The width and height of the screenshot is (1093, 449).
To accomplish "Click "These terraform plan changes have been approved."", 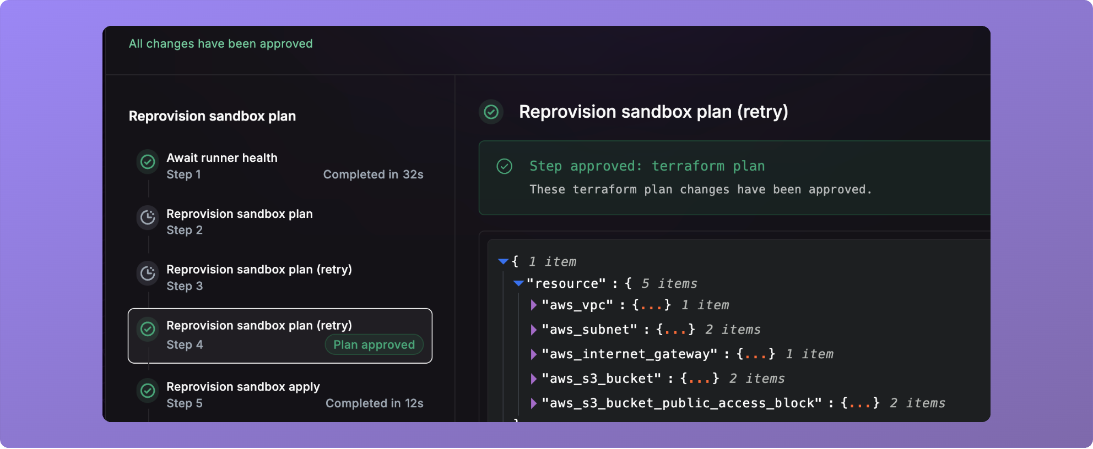I will coord(700,189).
